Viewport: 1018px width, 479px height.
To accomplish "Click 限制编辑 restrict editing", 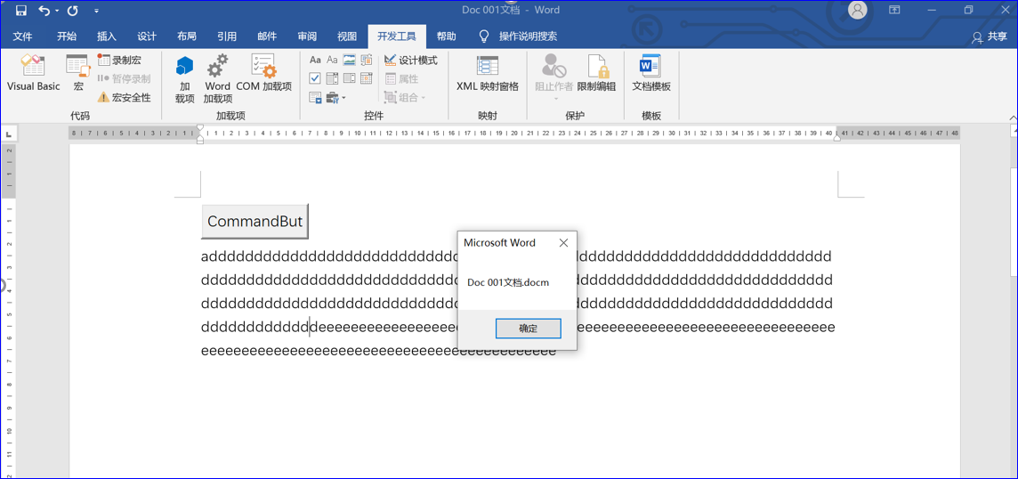I will pos(596,73).
